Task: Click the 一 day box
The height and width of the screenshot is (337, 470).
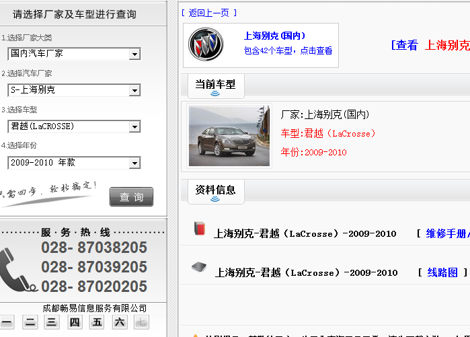Action: [x=7, y=322]
